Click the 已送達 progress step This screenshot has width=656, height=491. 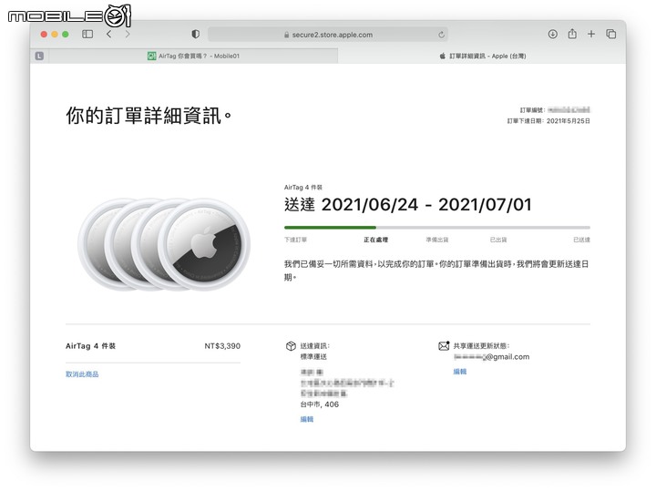click(x=581, y=240)
